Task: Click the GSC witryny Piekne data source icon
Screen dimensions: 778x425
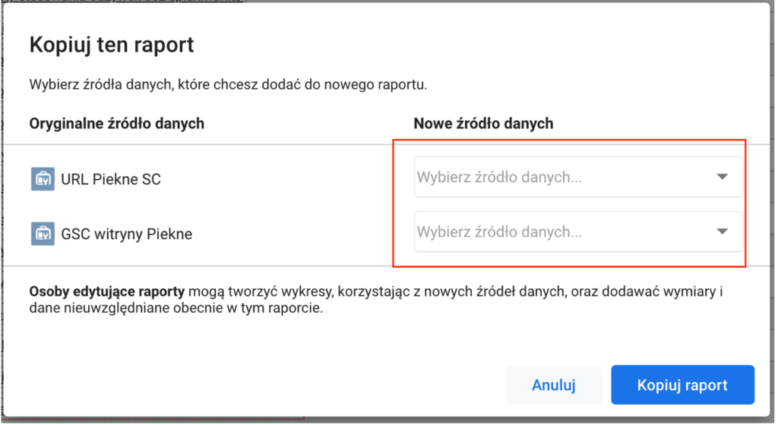Action: (x=43, y=234)
